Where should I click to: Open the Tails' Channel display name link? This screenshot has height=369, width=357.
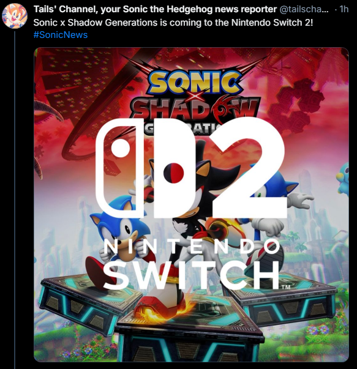tap(155, 9)
